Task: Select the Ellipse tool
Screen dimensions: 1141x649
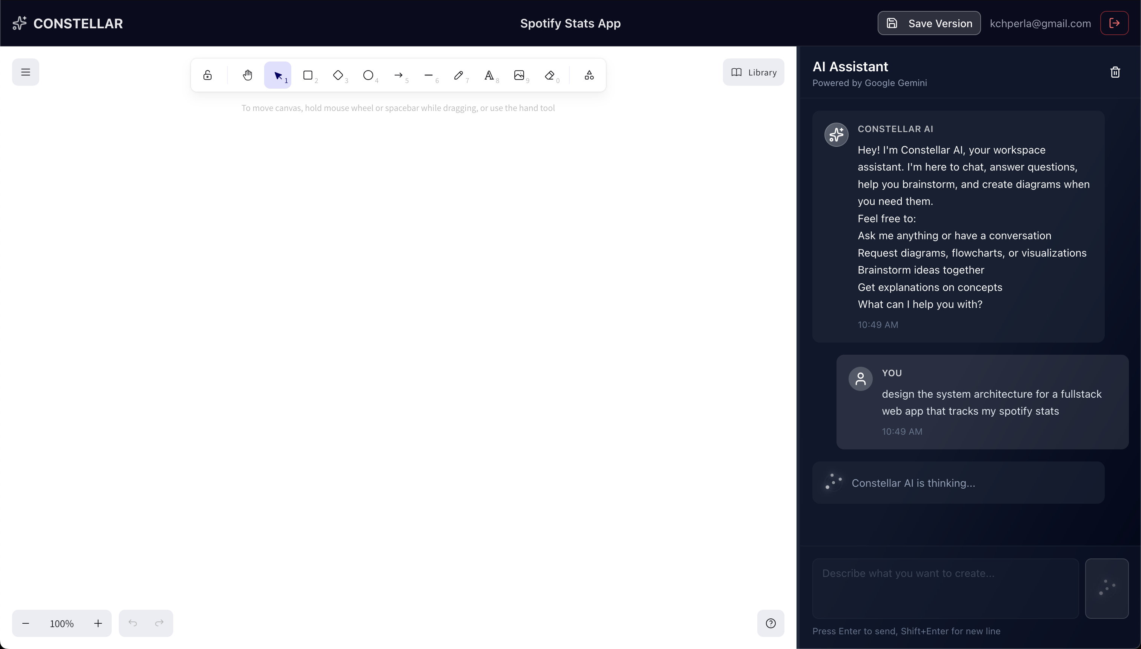Action: click(368, 75)
